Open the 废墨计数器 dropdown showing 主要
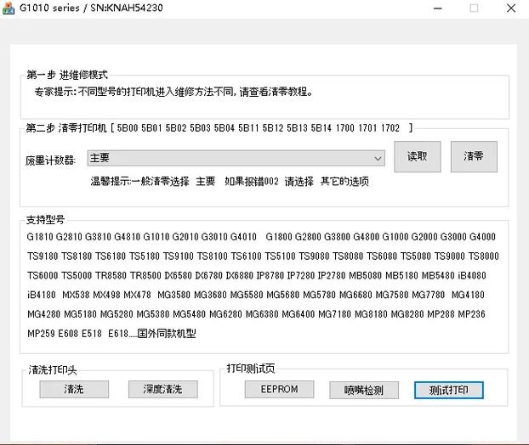Viewport: 529px width, 445px height. [236, 158]
